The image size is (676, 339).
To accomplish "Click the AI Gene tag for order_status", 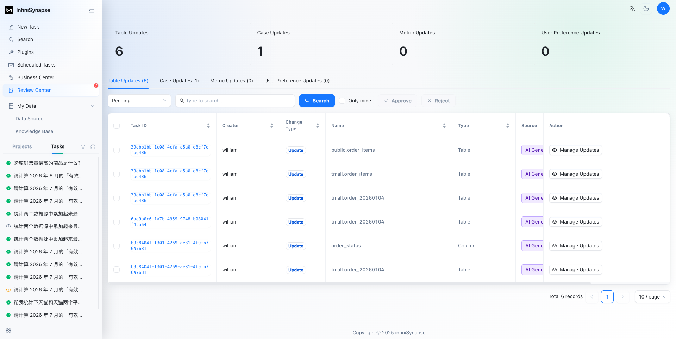I will point(532,246).
